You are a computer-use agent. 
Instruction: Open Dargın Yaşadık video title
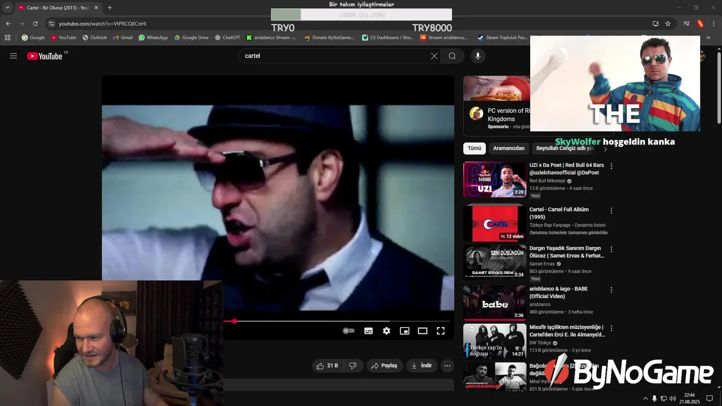[567, 252]
